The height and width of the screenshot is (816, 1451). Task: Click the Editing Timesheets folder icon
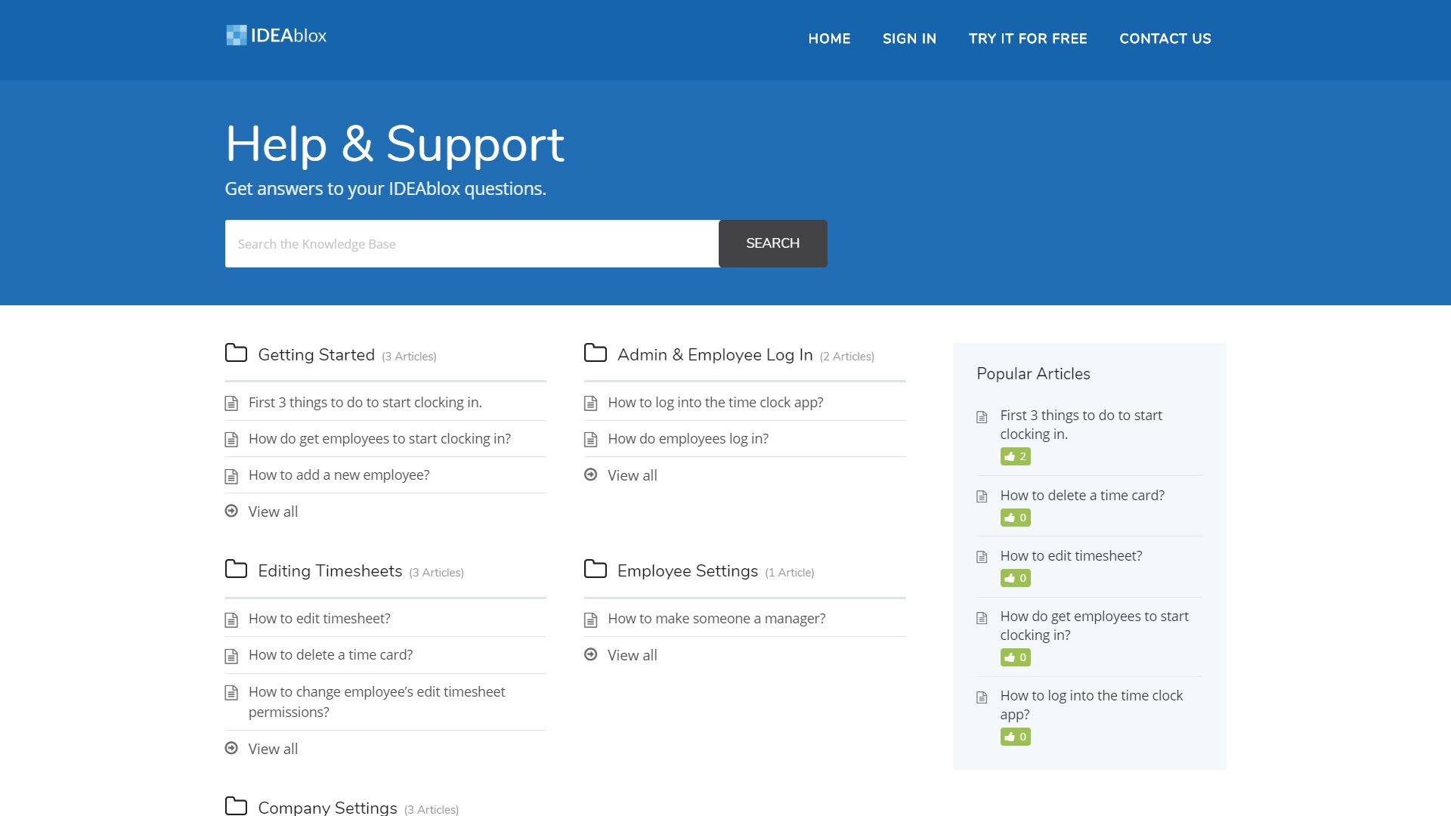coord(236,569)
